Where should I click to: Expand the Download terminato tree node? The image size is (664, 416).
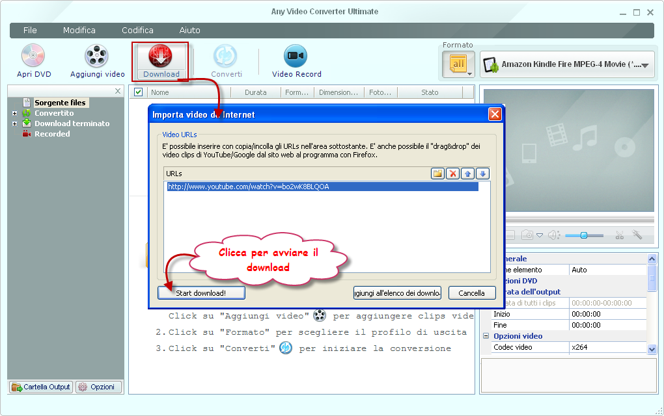point(15,124)
